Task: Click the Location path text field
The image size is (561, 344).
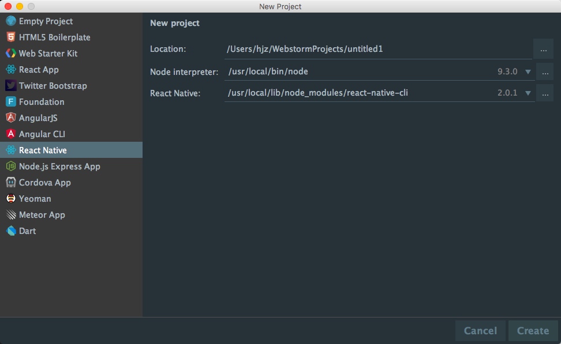Action: point(378,50)
